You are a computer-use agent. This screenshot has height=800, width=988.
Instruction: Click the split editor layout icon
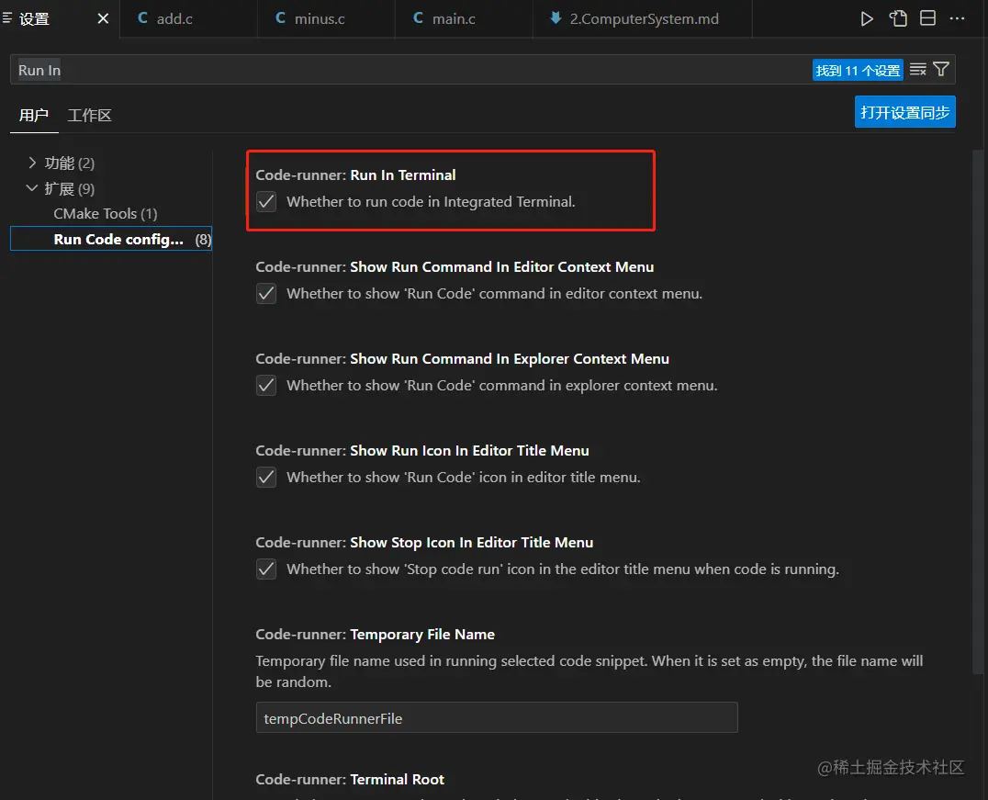click(x=928, y=18)
